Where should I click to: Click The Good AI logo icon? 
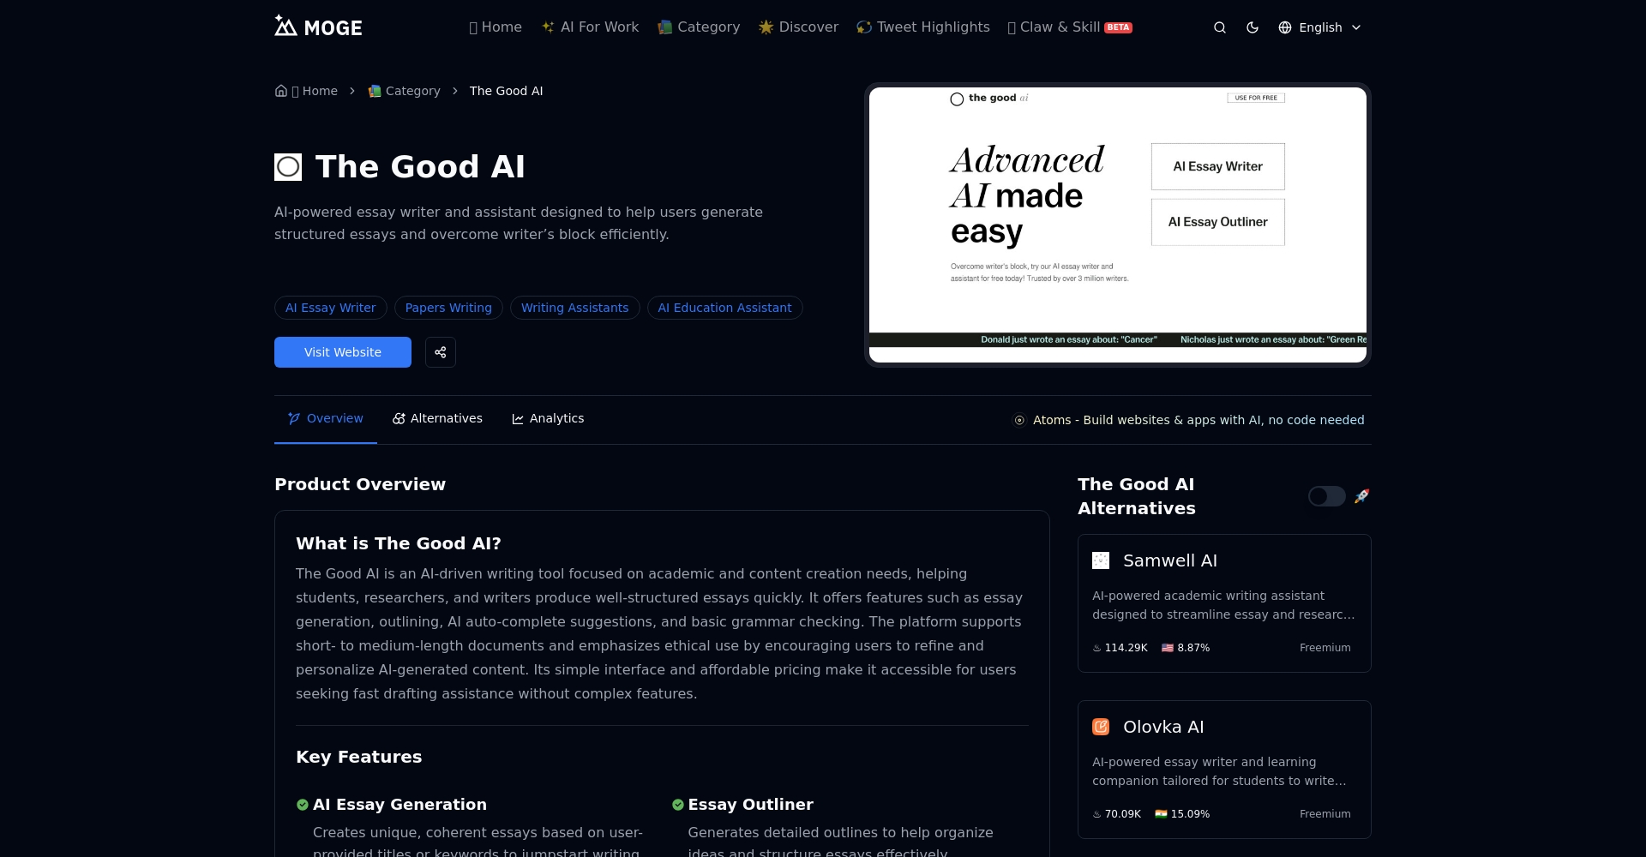tap(288, 167)
